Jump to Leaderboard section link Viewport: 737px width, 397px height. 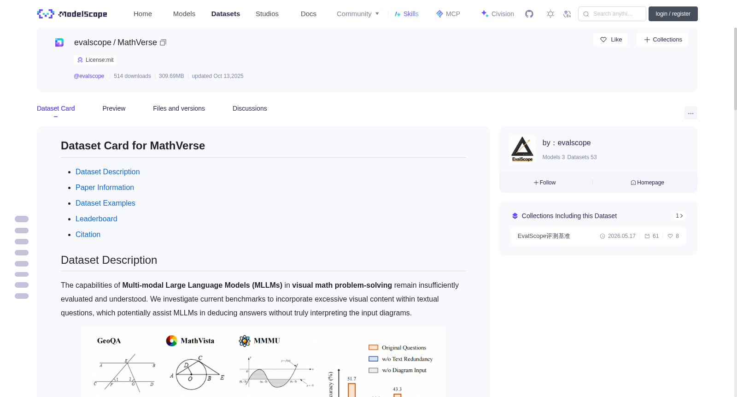[96, 219]
